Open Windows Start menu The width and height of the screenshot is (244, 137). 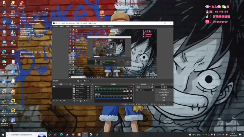(x=3, y=135)
